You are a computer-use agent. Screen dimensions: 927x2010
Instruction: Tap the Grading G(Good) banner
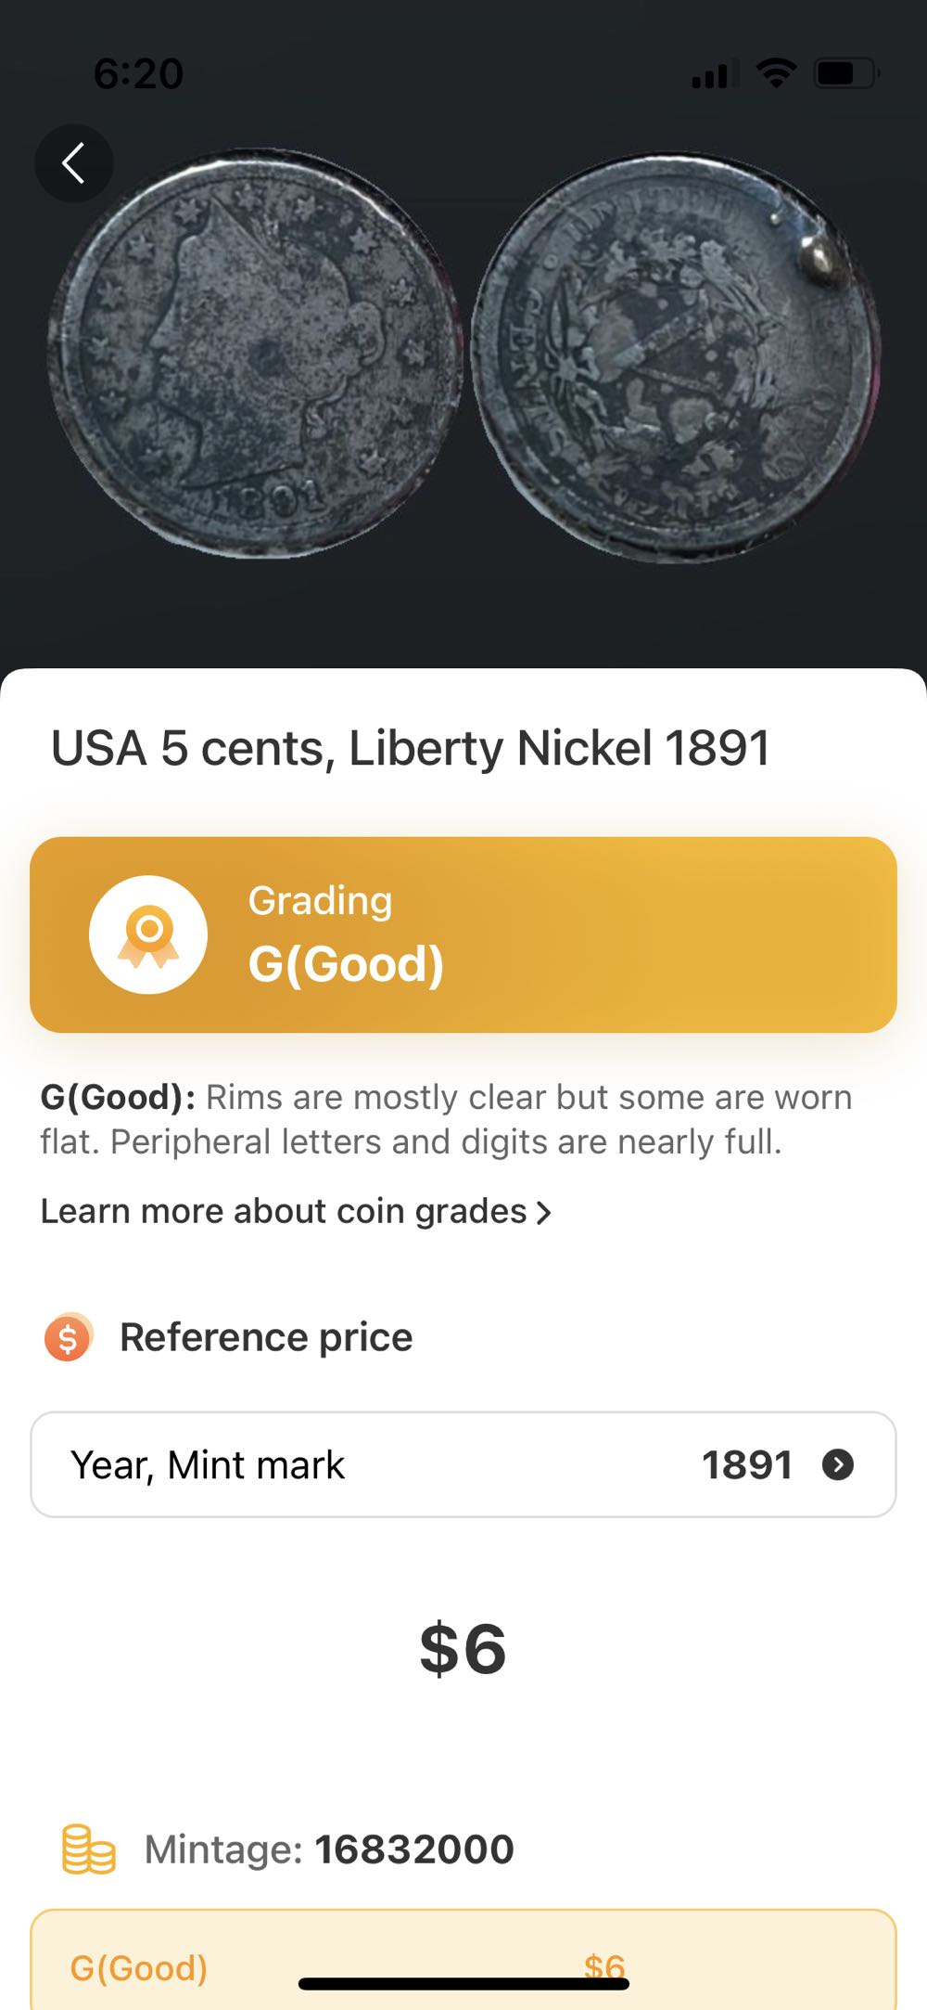(463, 934)
